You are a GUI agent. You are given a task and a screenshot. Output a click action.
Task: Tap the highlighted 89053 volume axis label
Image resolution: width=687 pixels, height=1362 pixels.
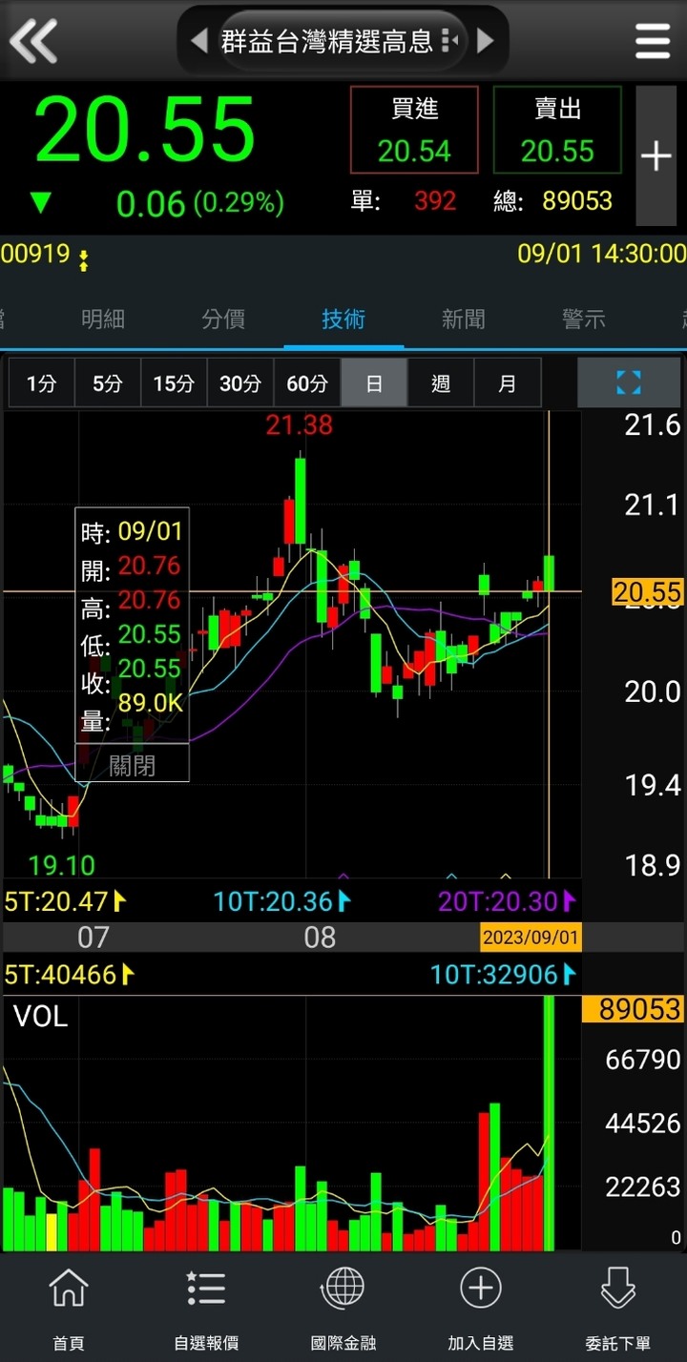coord(635,1008)
